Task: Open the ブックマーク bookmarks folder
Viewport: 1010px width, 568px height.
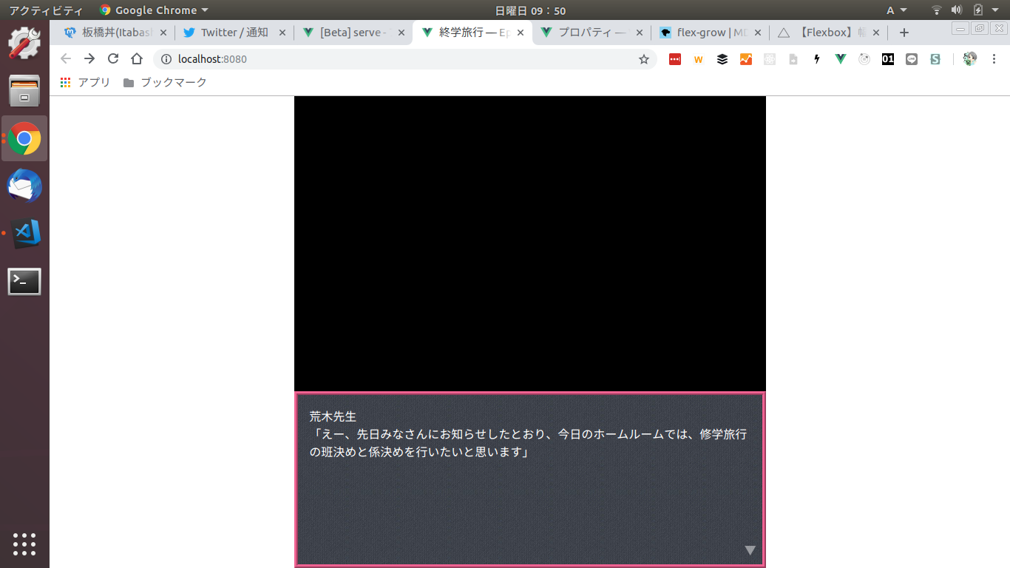Action: click(165, 83)
